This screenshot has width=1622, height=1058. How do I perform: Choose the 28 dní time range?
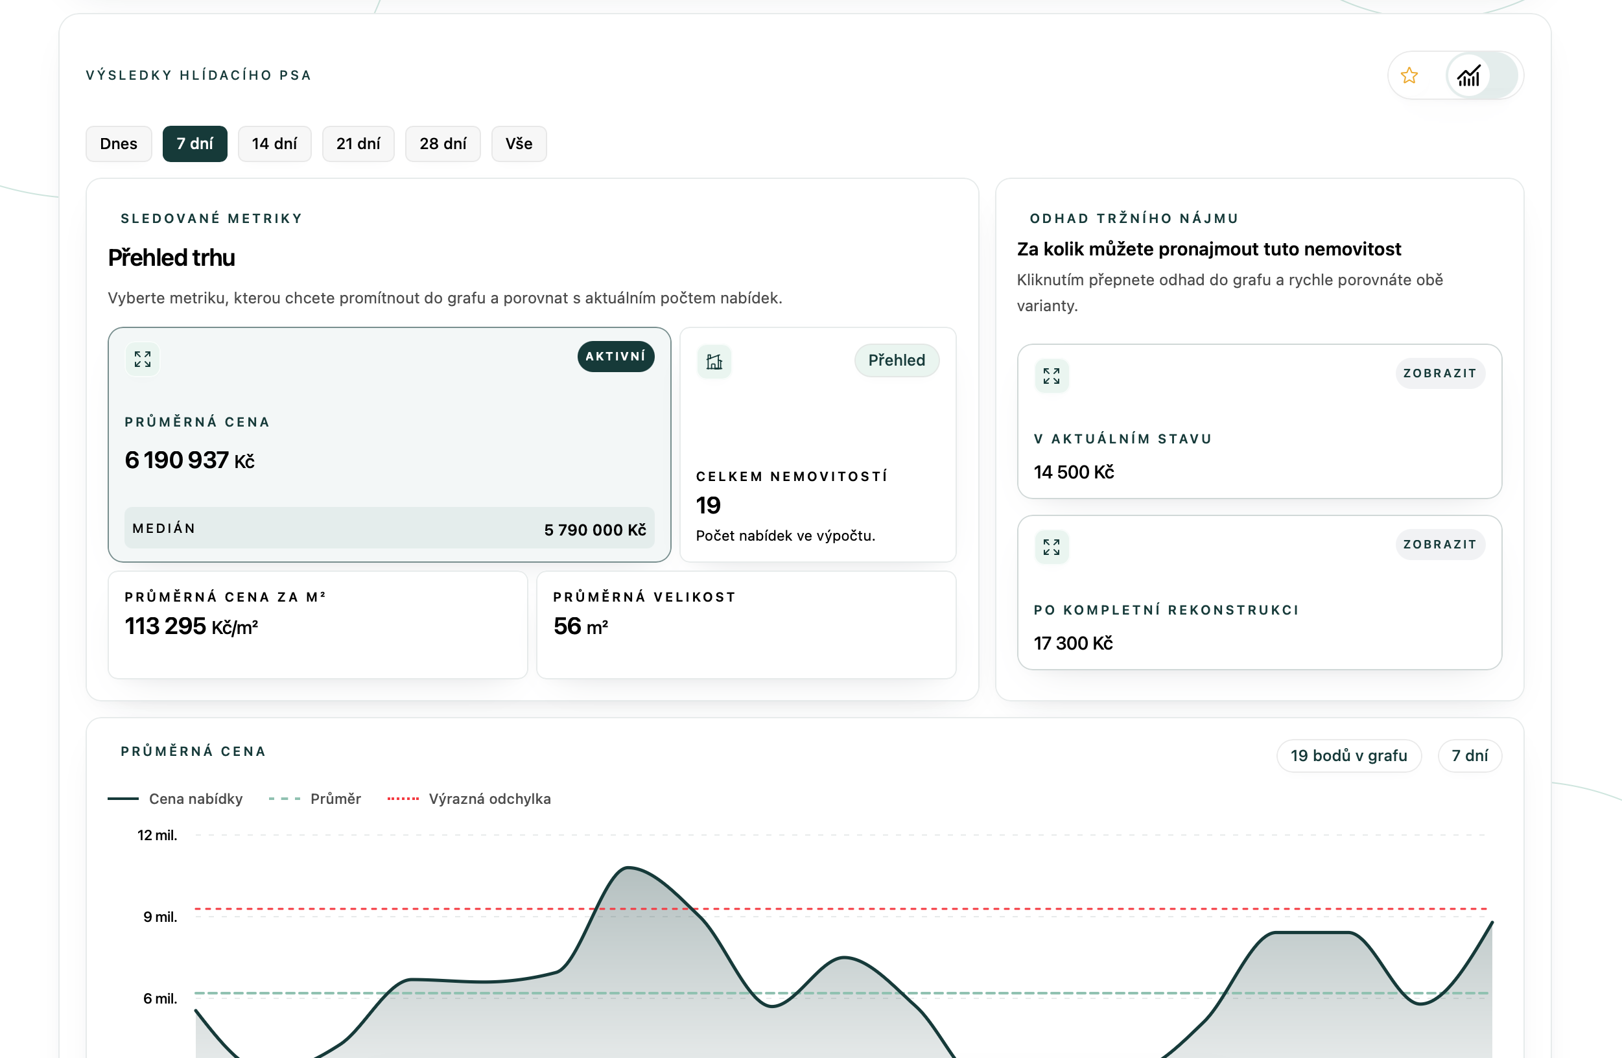coord(443,144)
